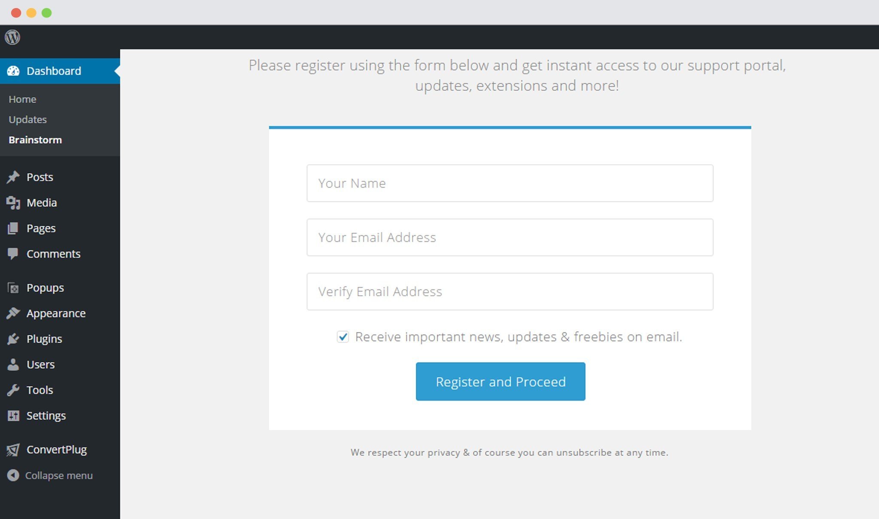Focus the Your Name input field

coord(510,183)
